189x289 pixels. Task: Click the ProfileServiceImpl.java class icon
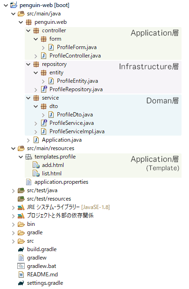tap(43, 131)
